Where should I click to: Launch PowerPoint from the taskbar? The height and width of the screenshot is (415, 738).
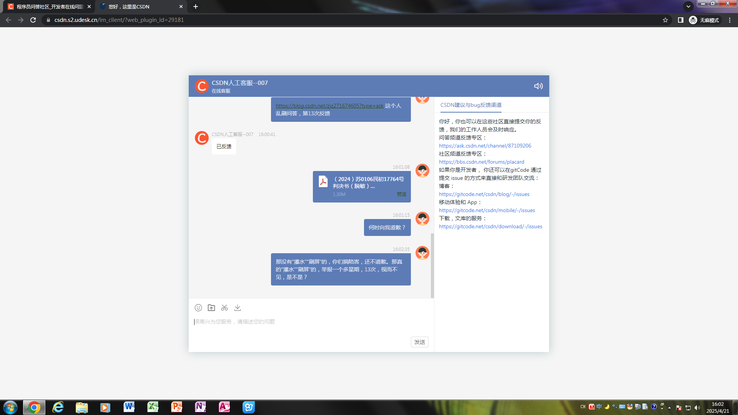coord(177,407)
